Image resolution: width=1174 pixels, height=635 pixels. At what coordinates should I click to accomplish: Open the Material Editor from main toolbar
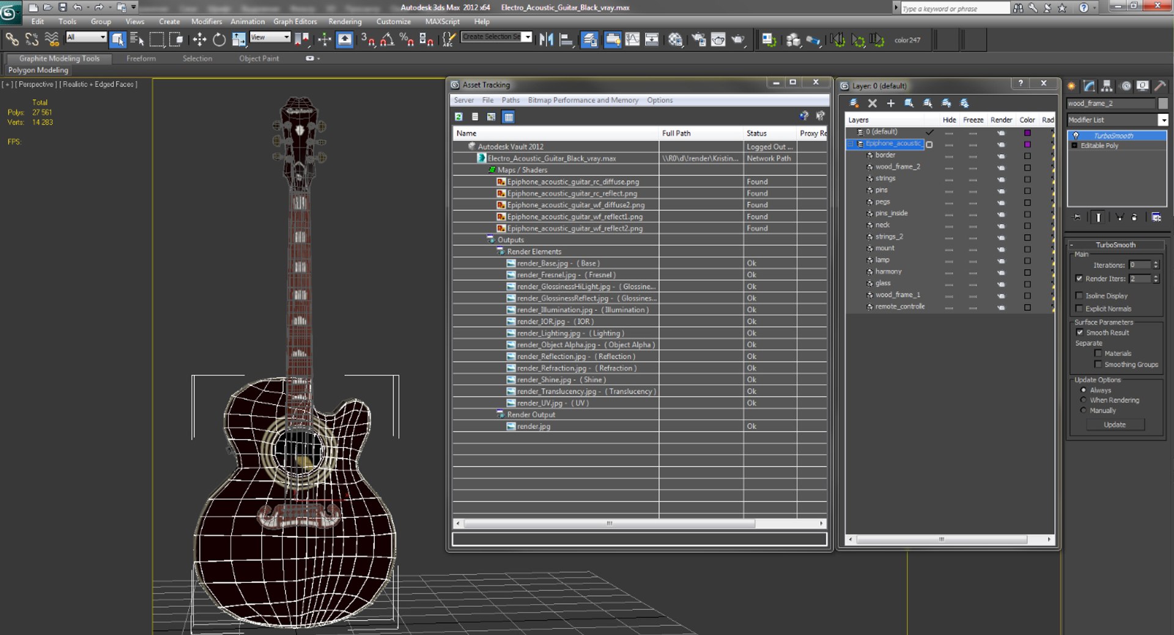pyautogui.click(x=675, y=40)
